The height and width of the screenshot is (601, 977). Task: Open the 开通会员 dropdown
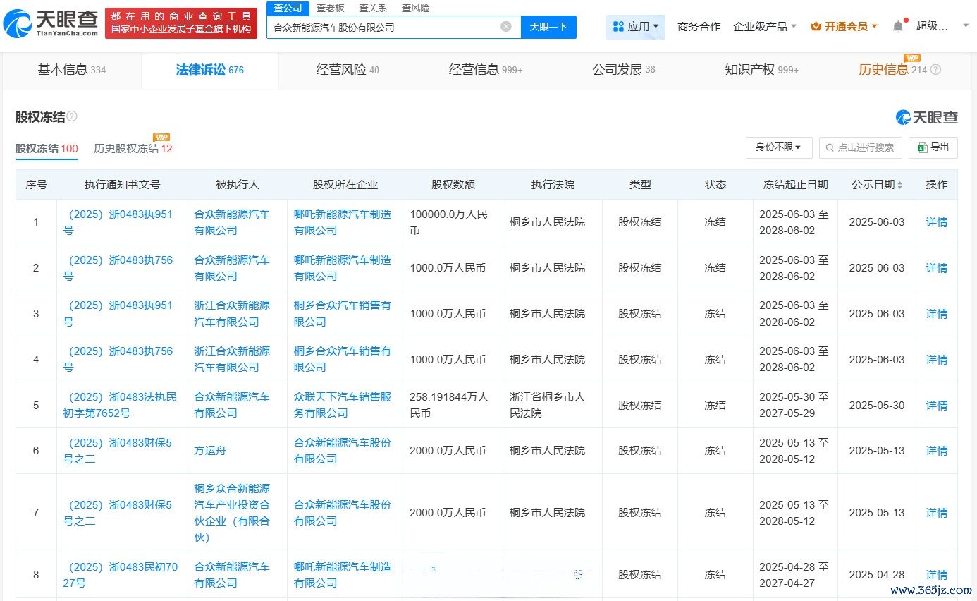[844, 27]
